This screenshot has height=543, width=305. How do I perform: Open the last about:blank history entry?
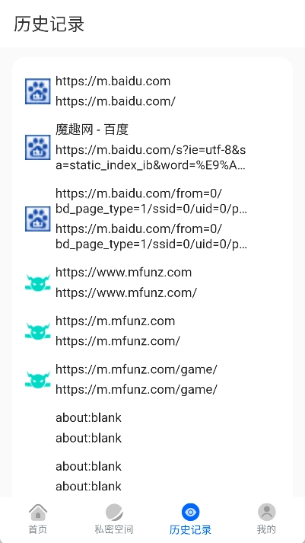pyautogui.click(x=152, y=477)
